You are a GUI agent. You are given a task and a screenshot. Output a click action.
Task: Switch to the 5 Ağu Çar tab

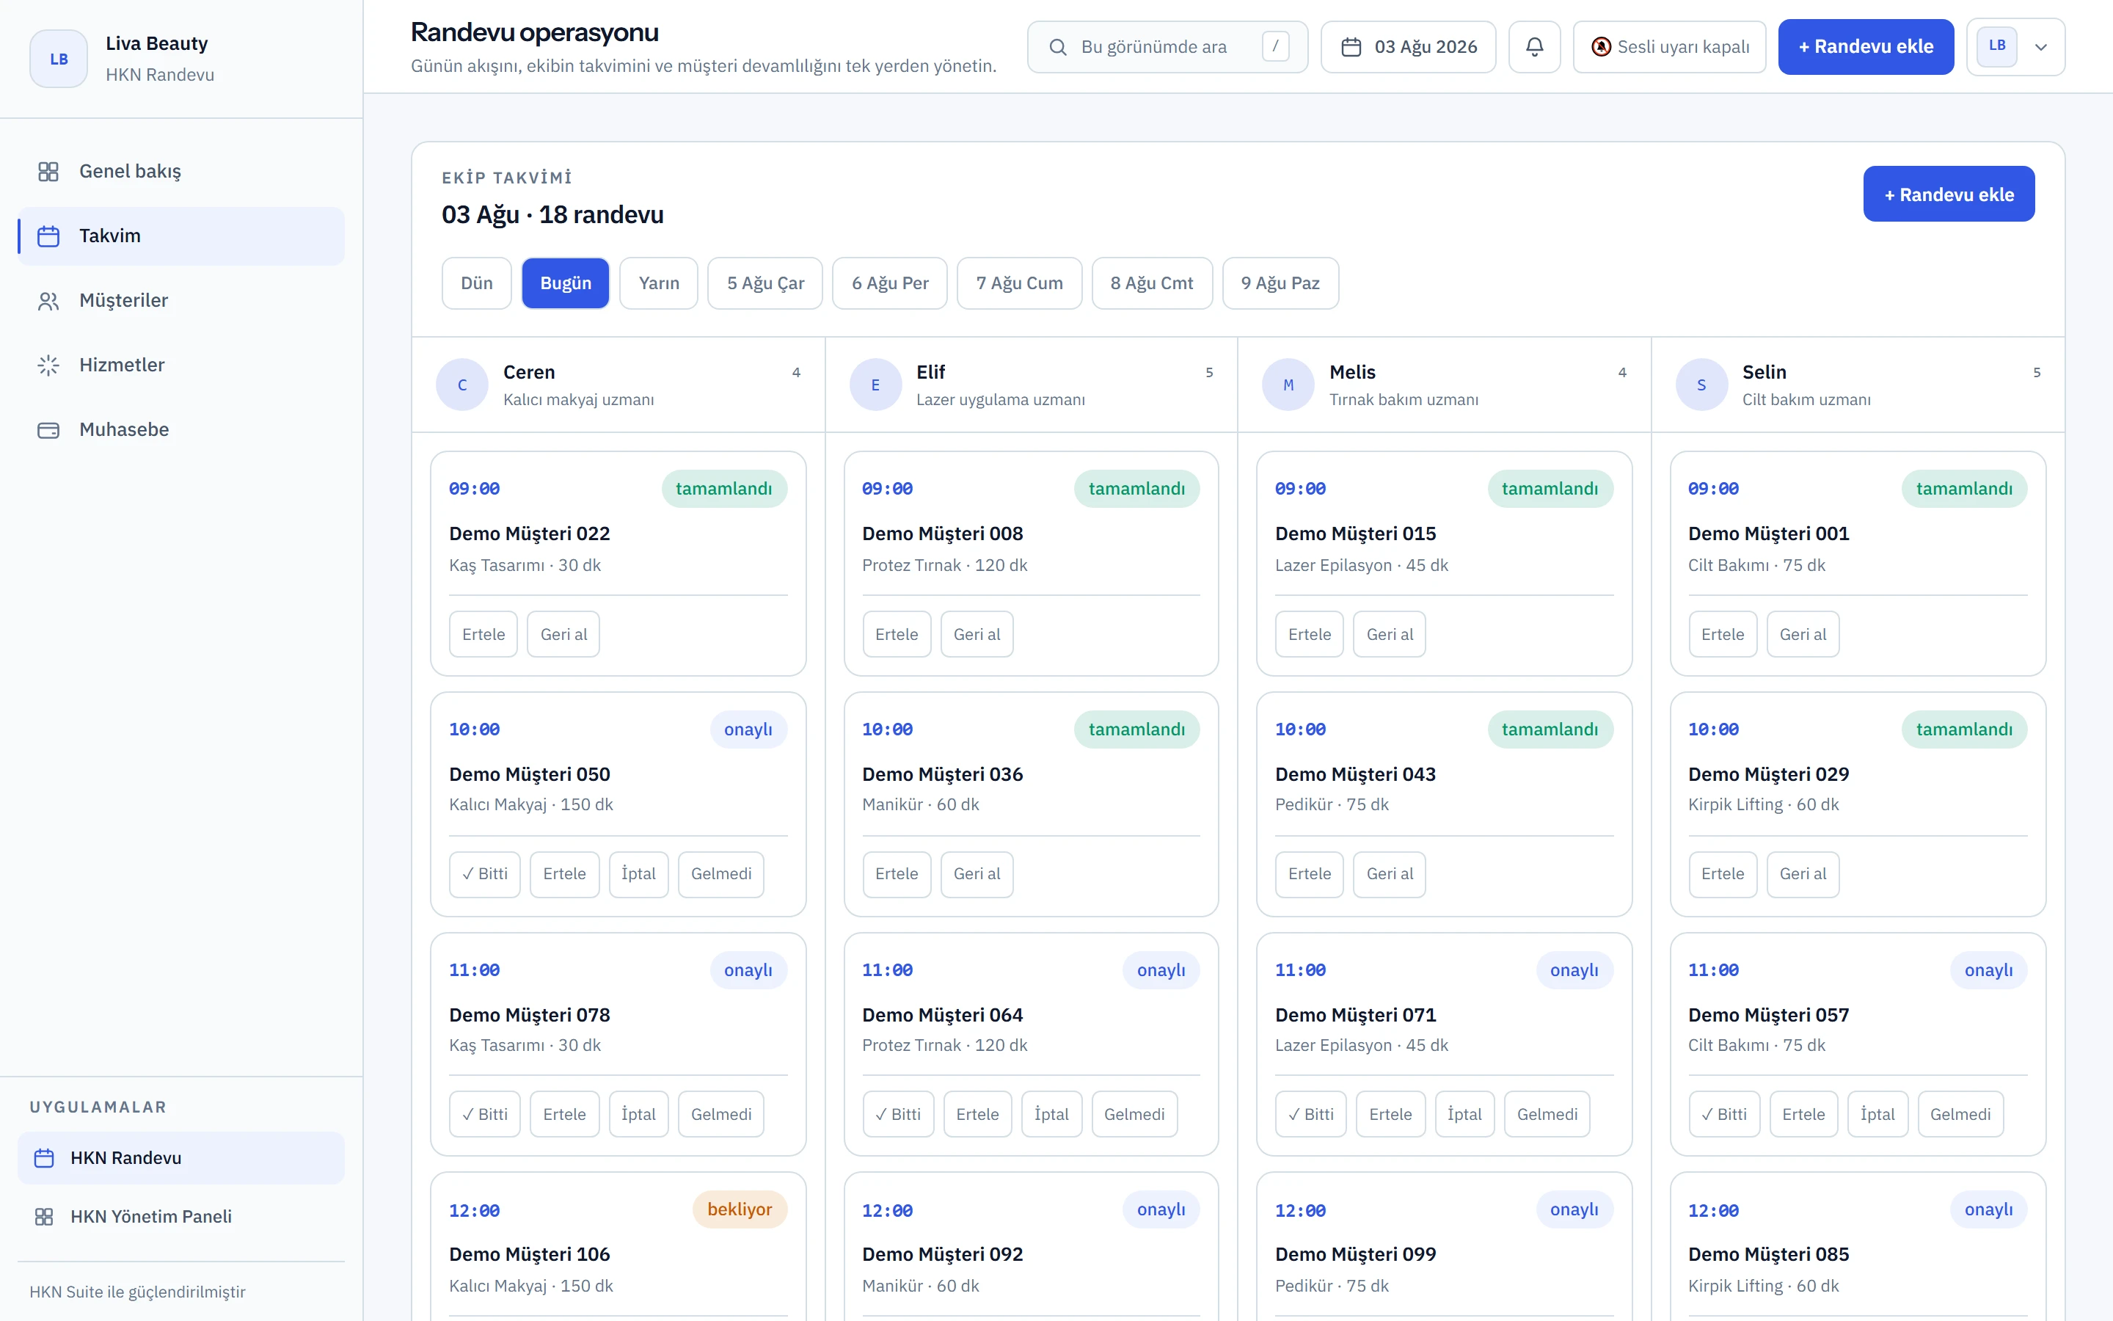765,283
